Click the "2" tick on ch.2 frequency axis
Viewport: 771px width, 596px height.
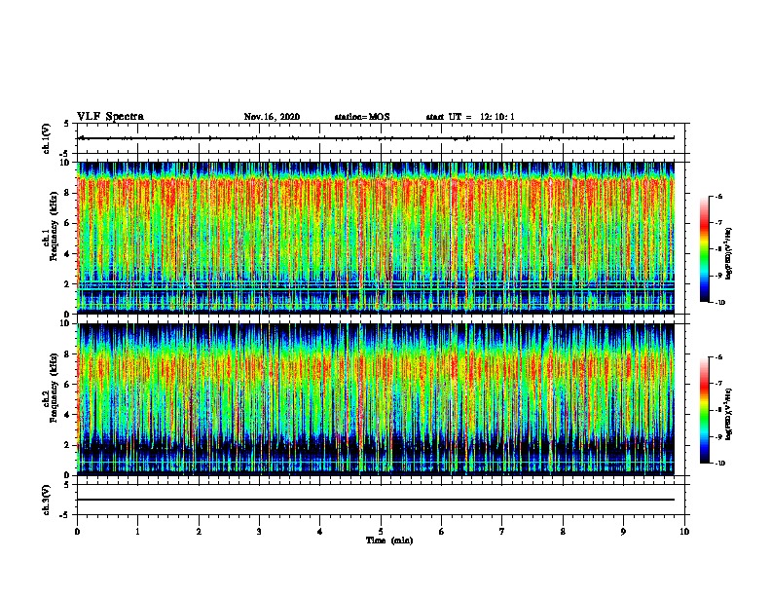click(x=67, y=445)
